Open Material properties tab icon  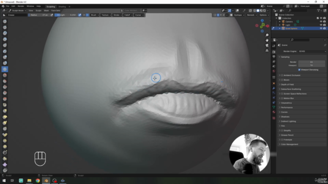coord(274,112)
